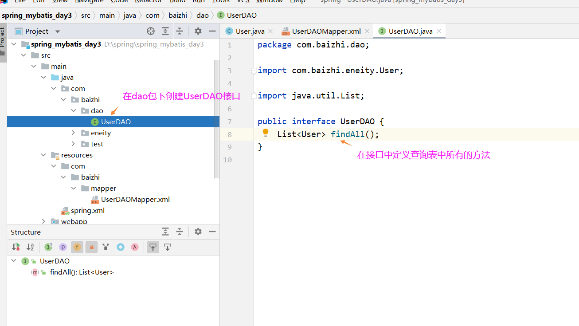Toggle the fork-shaped inherited members icon

pos(106,247)
